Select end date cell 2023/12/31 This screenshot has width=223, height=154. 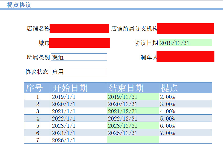(x=133, y=126)
